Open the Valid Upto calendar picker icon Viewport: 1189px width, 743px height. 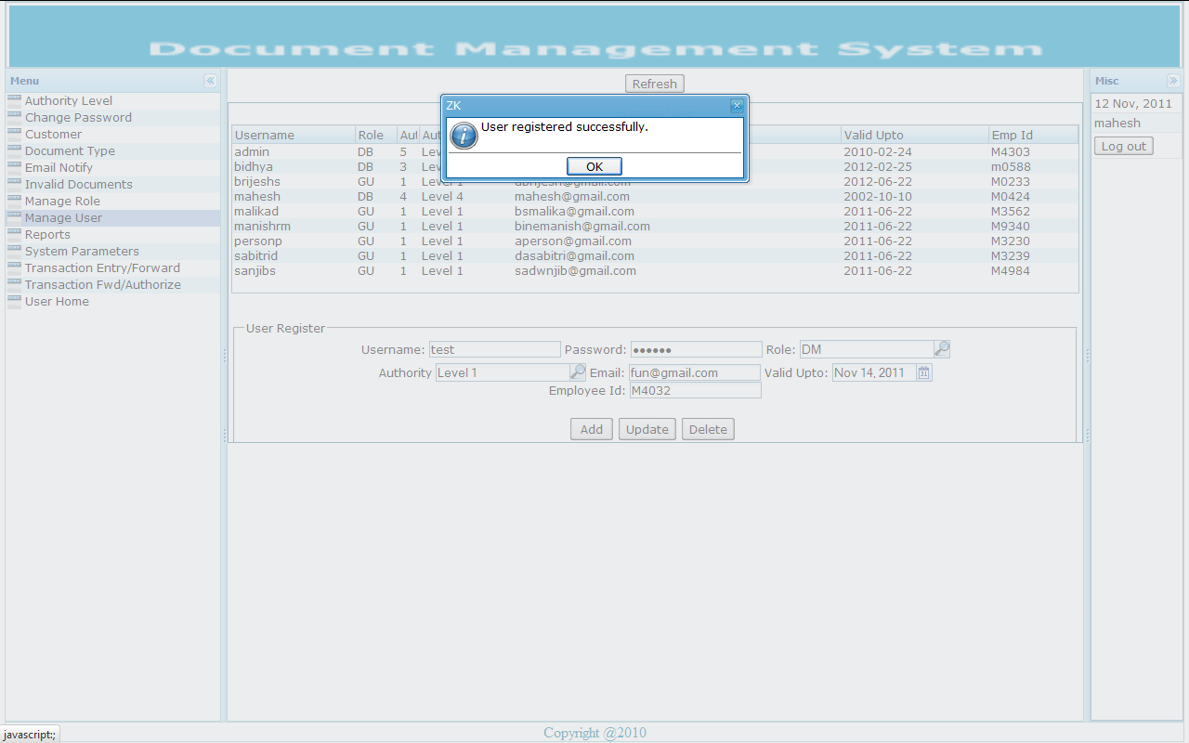tap(923, 371)
